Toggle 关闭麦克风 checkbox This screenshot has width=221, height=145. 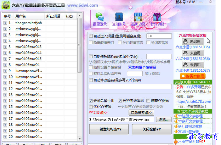coord(148,42)
